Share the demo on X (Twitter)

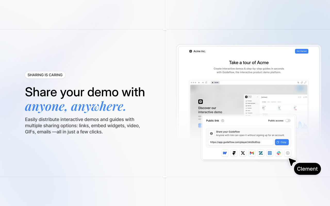243,153
